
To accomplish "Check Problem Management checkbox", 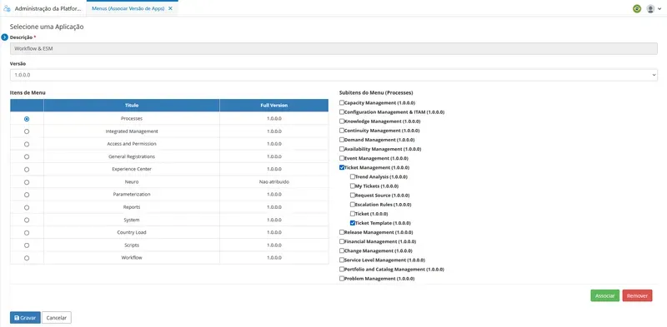I will point(342,279).
